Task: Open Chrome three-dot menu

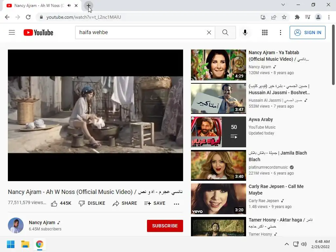Action: click(329, 17)
